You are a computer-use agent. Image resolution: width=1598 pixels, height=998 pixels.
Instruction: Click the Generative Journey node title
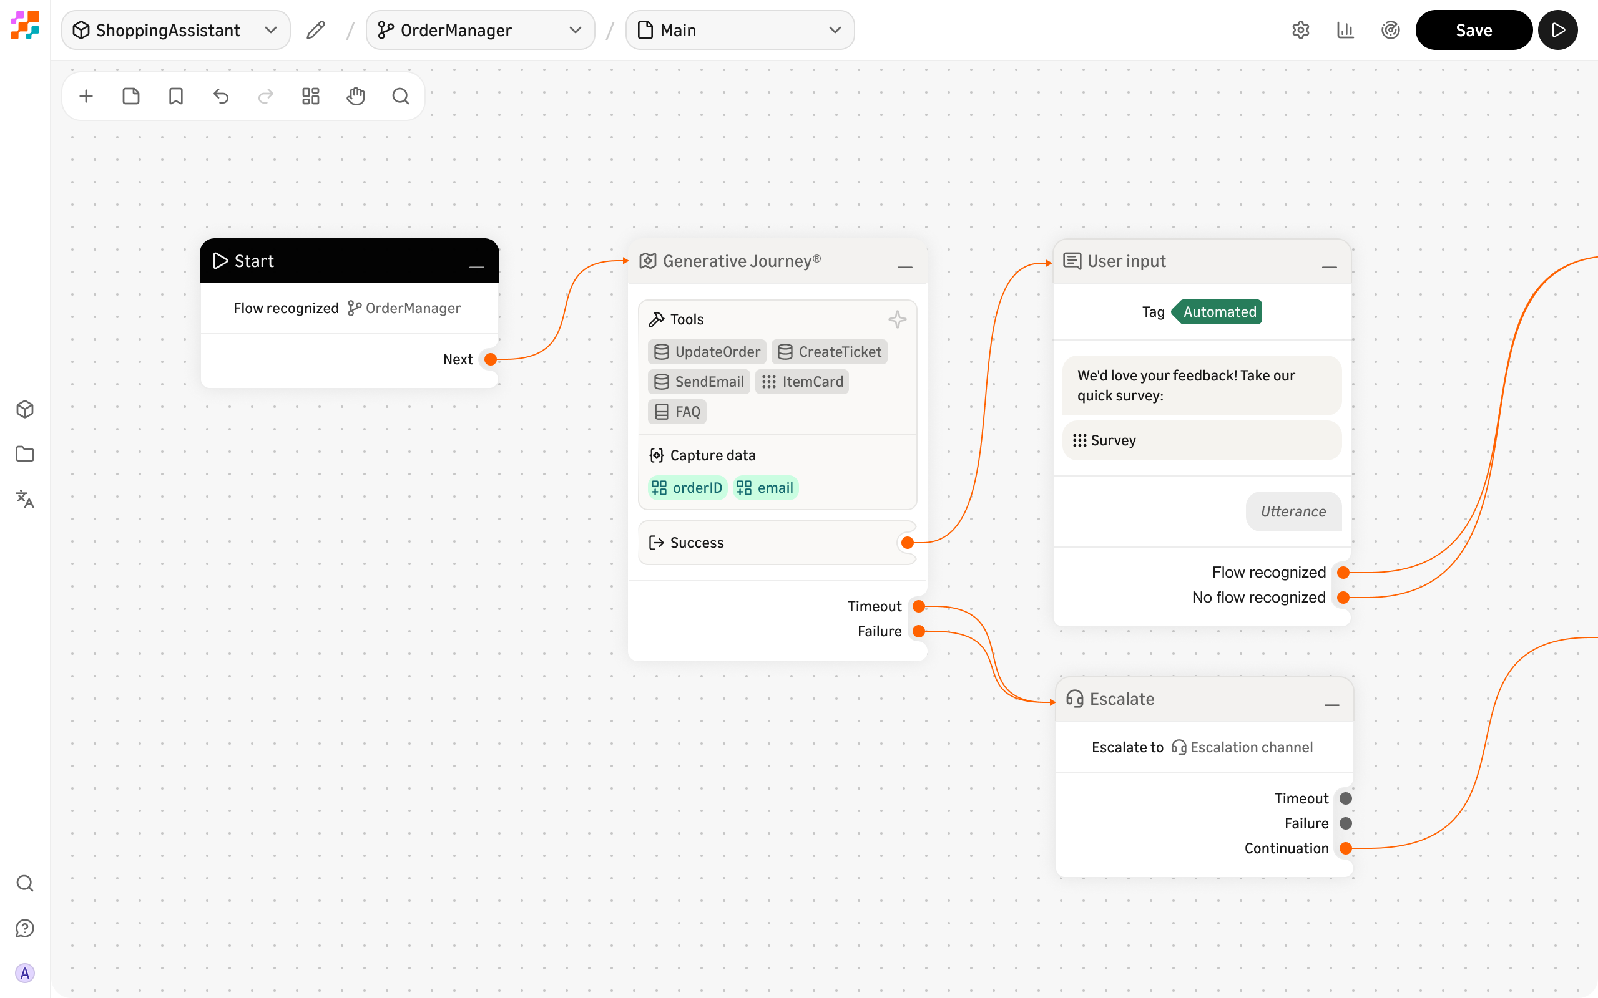(x=742, y=261)
